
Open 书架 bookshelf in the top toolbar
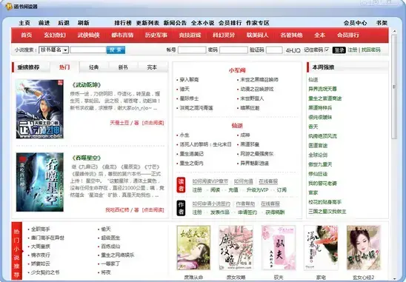click(382, 23)
